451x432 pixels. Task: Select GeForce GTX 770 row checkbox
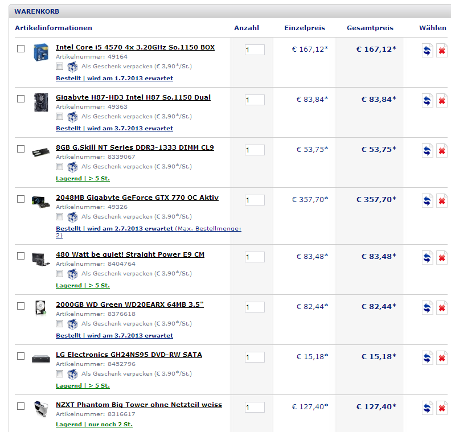coord(20,199)
